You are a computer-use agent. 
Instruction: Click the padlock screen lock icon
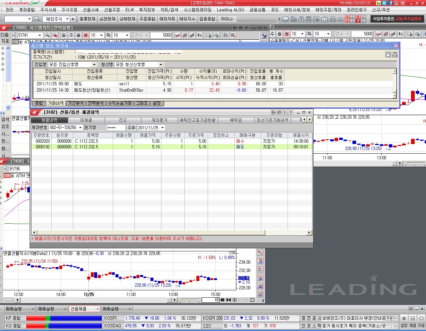[x=301, y=19]
